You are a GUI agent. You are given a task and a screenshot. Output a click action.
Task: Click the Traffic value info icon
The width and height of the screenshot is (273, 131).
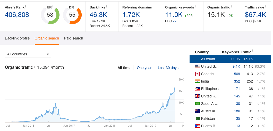click(x=266, y=7)
